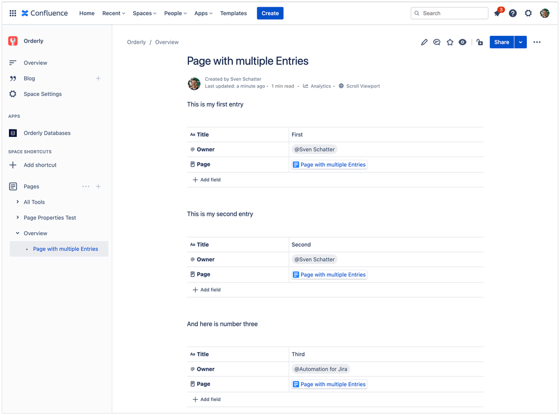The width and height of the screenshot is (560, 415).
Task: Star this page as favorite
Action: (450, 42)
